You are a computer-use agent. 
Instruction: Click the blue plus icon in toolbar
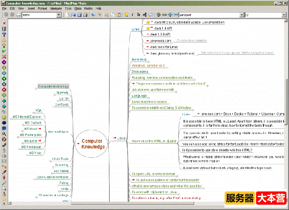pos(170,15)
